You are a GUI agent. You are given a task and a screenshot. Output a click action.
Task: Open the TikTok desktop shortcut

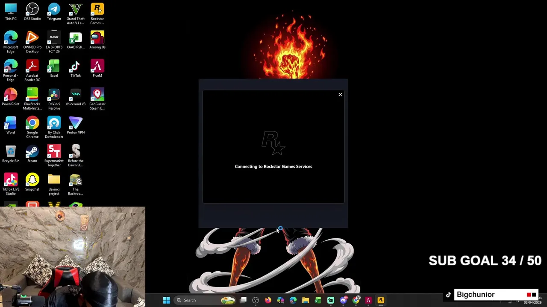(x=76, y=69)
